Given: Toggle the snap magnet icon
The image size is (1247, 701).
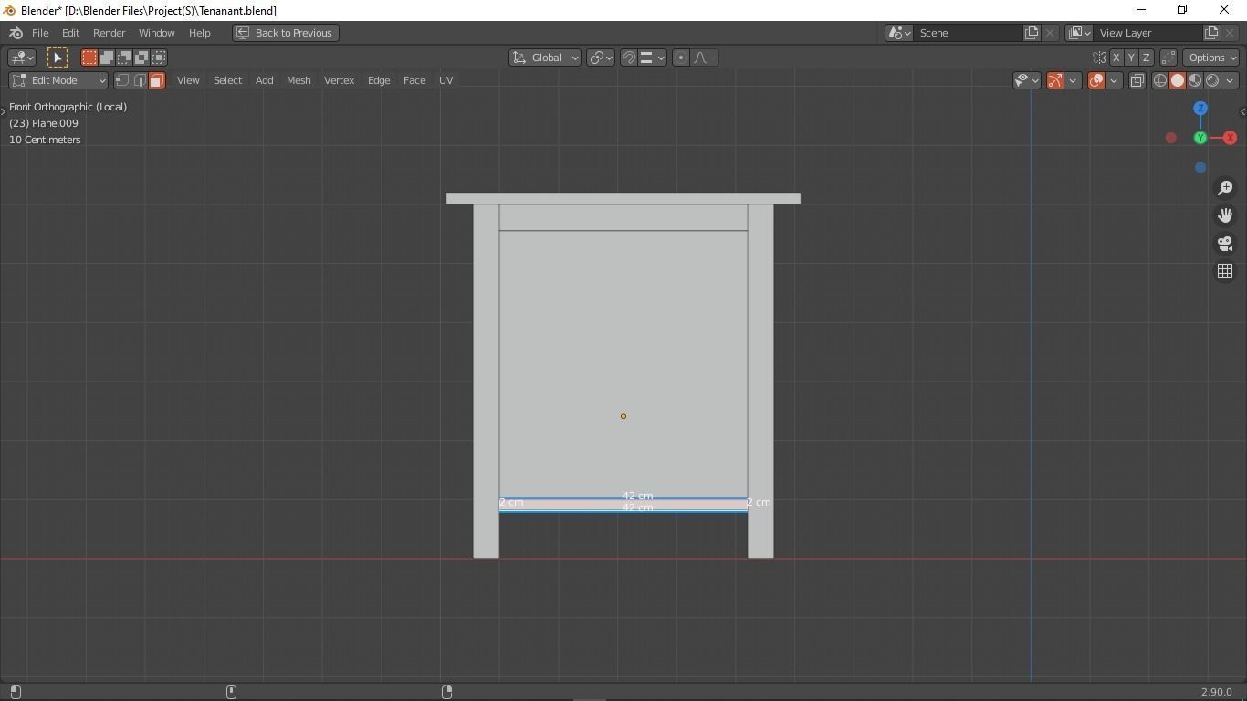Looking at the screenshot, I should (628, 58).
